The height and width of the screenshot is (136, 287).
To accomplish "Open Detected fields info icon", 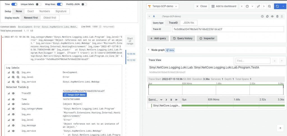I will 28,87.
